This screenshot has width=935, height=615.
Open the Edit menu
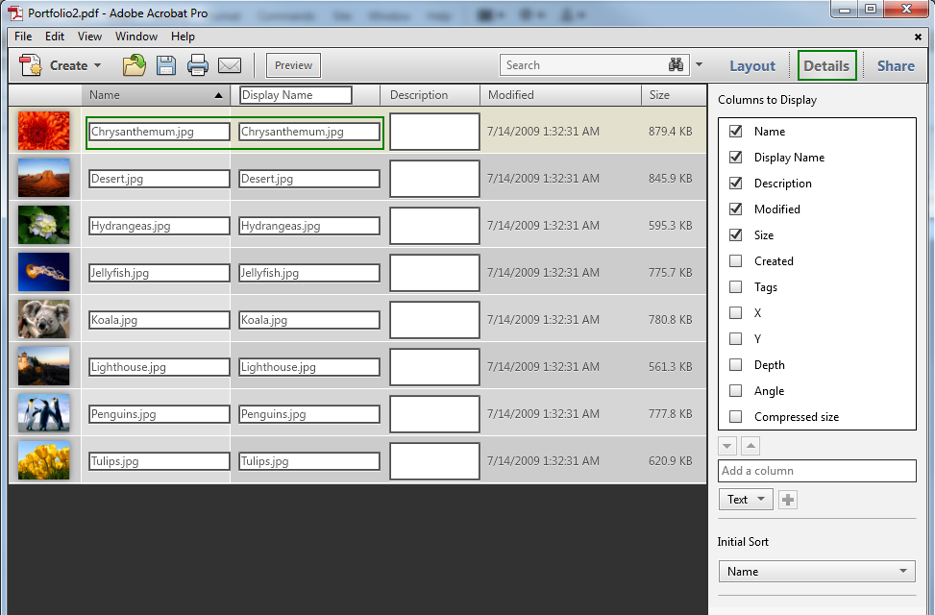(54, 36)
